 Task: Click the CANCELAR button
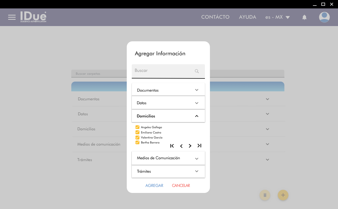pyautogui.click(x=181, y=186)
